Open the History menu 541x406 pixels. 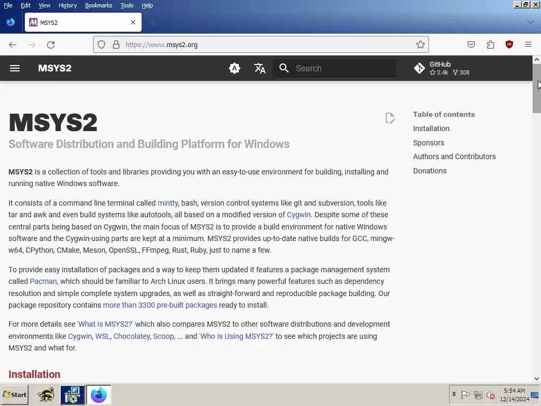point(68,5)
